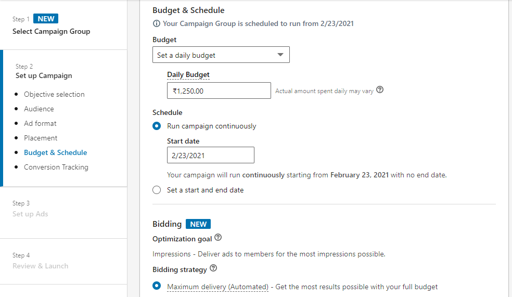Jump to Audience section
Viewport: 512px width, 297px height.
tap(39, 109)
